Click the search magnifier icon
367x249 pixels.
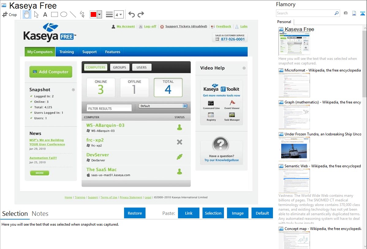pyautogui.click(x=336, y=13)
